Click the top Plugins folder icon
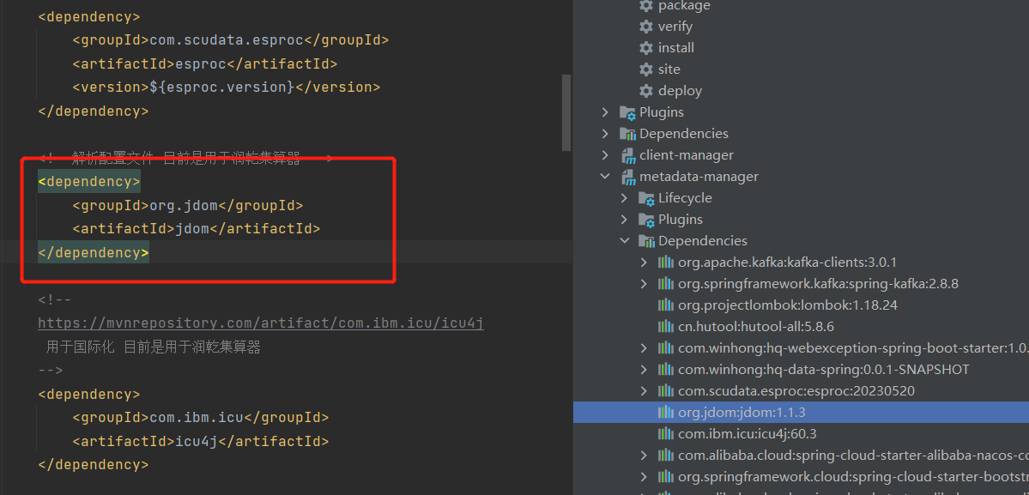This screenshot has height=495, width=1029. [x=628, y=112]
